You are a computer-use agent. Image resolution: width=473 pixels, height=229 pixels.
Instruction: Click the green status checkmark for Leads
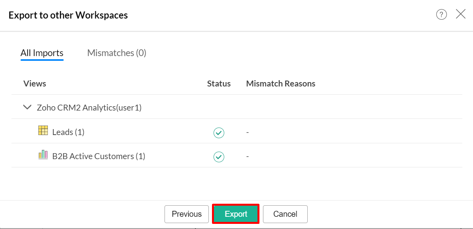pos(219,133)
